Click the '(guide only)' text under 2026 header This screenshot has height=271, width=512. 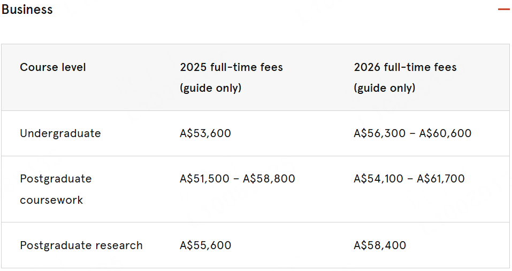(385, 88)
